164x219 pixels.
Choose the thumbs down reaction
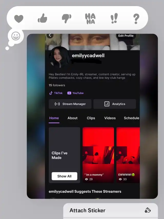click(x=66, y=18)
